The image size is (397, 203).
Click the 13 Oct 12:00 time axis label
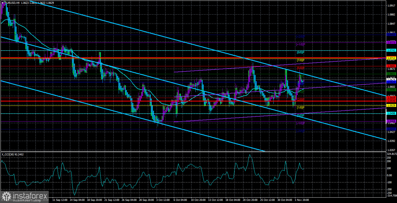(x=216, y=200)
